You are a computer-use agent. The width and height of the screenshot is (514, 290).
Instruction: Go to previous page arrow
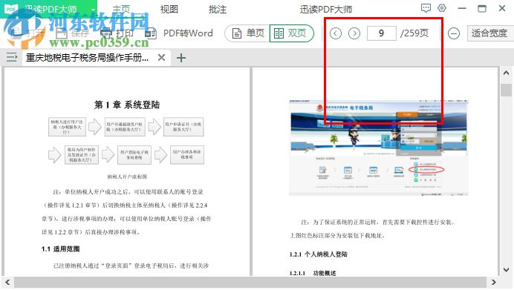(x=335, y=33)
